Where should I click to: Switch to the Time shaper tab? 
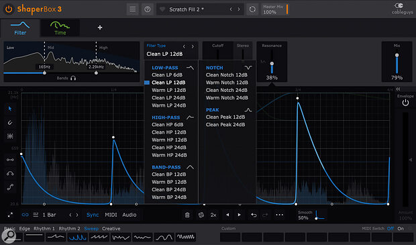pyautogui.click(x=60, y=28)
